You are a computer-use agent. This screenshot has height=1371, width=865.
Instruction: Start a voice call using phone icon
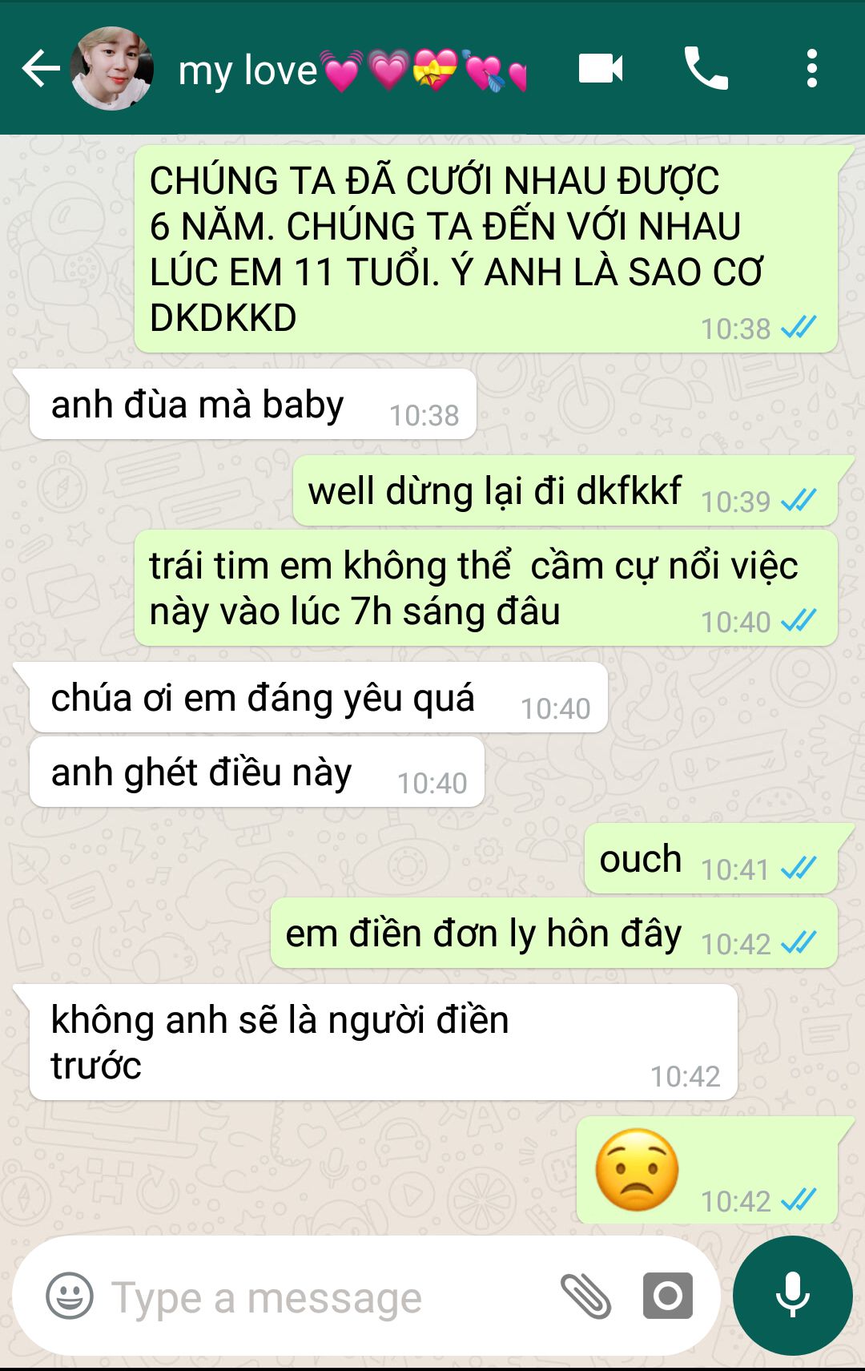point(706,68)
